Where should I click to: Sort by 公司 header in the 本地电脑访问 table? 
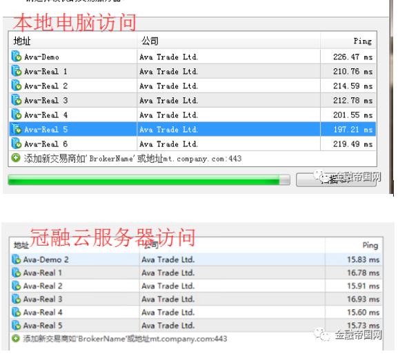228,41
